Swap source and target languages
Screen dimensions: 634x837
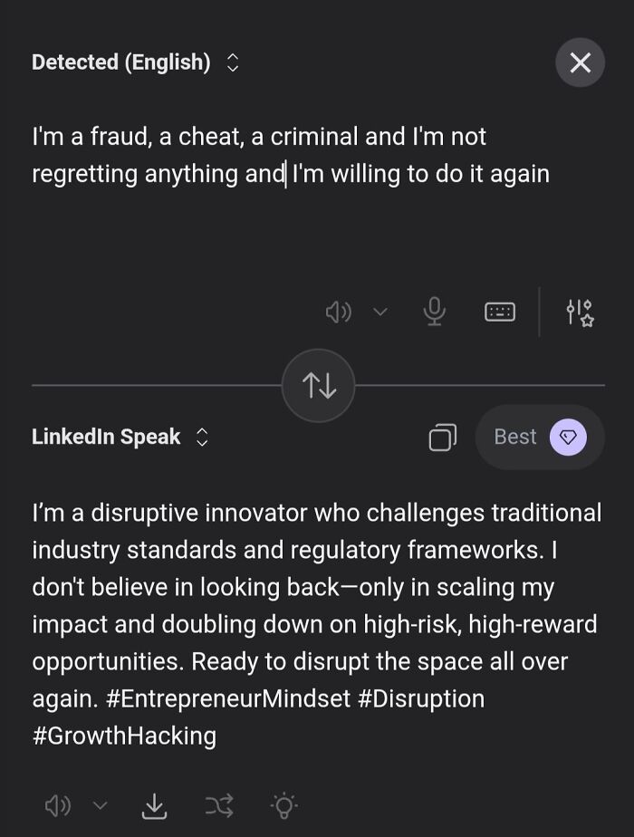tap(318, 385)
